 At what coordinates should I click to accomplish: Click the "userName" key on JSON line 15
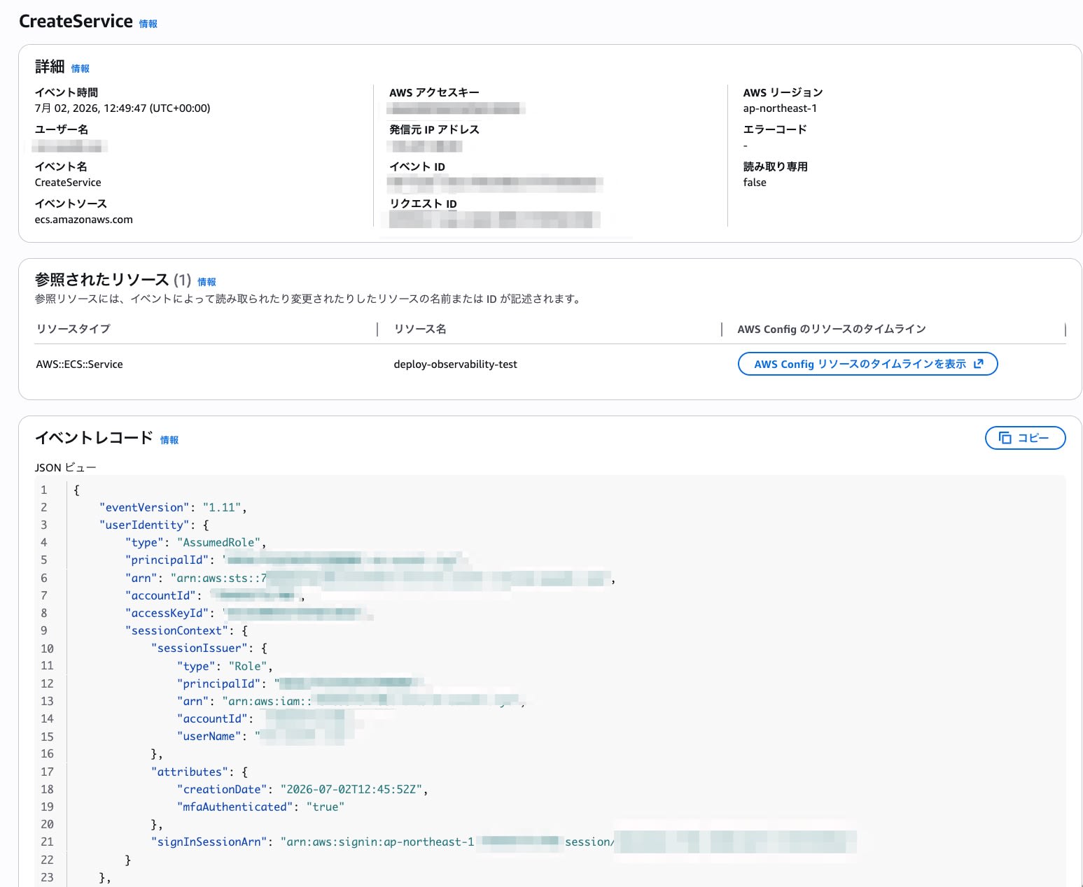point(209,736)
